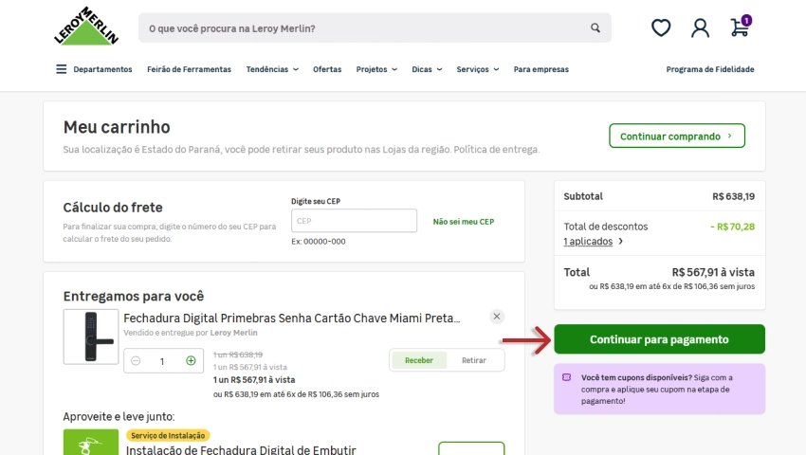Click the Ex: 00000-000 hint text
This screenshot has height=455, width=806.
pos(319,242)
